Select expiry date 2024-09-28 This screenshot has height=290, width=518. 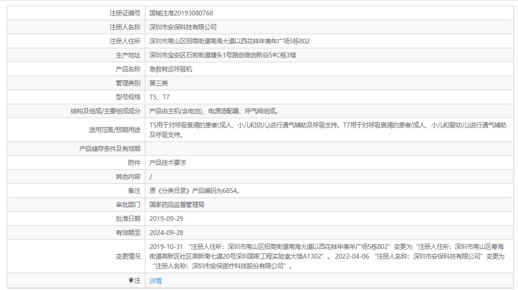tap(166, 233)
